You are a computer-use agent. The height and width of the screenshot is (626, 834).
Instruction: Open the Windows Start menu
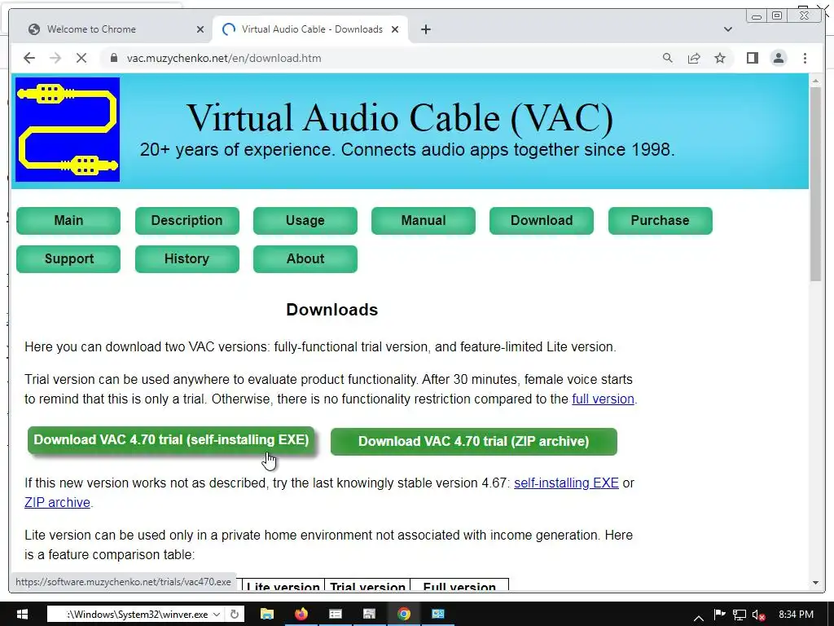22,614
